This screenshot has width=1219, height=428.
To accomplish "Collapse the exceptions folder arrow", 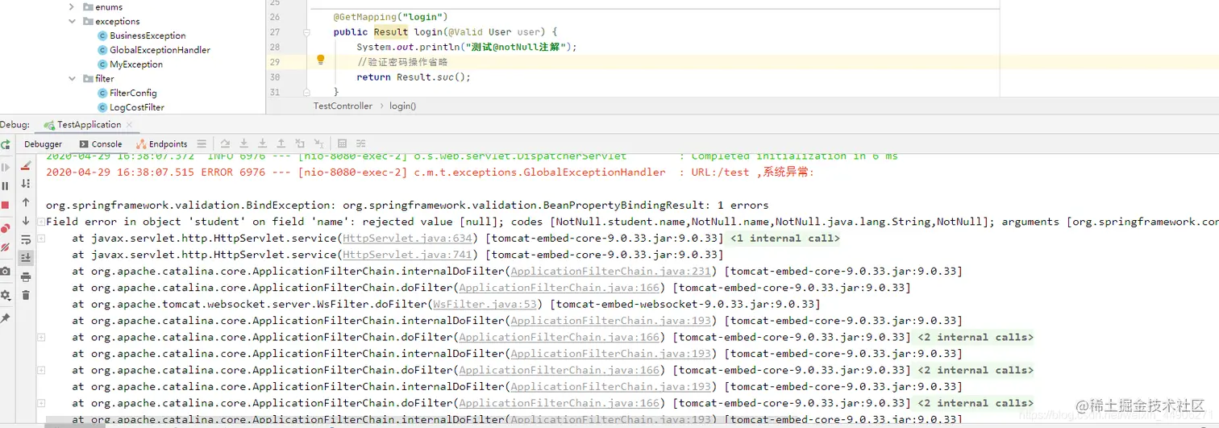I will (x=72, y=22).
